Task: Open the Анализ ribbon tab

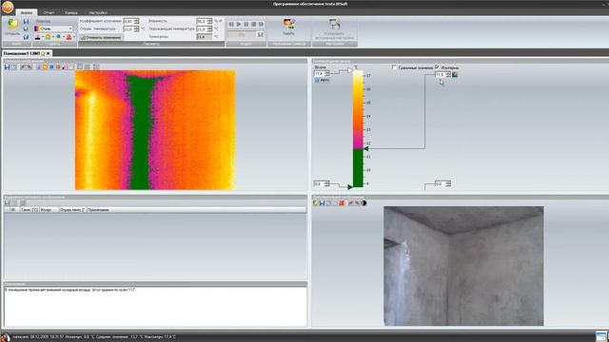Action: click(x=26, y=12)
